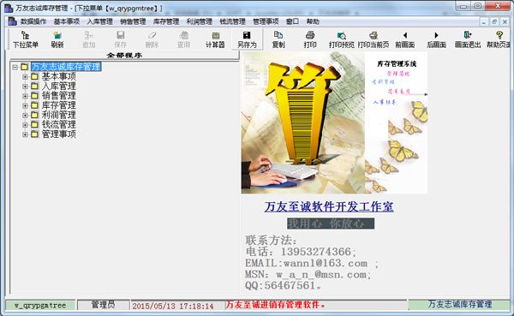Click the 全部程序 panel header

(x=124, y=55)
